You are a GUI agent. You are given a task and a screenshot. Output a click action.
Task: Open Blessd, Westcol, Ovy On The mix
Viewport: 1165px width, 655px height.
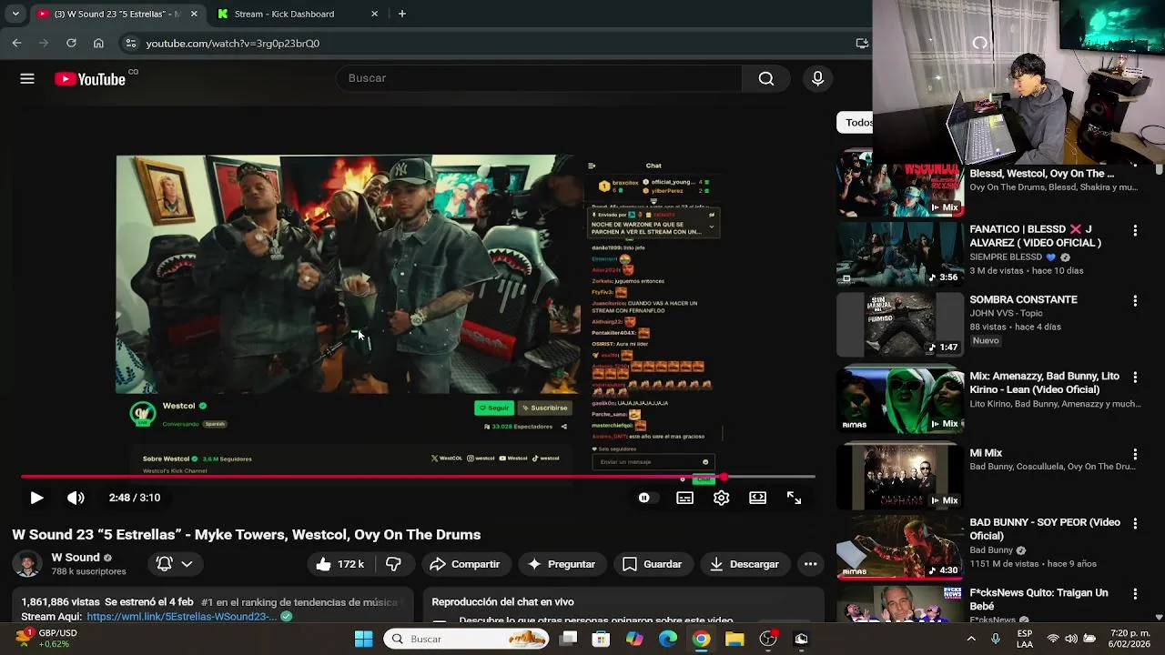[1041, 174]
